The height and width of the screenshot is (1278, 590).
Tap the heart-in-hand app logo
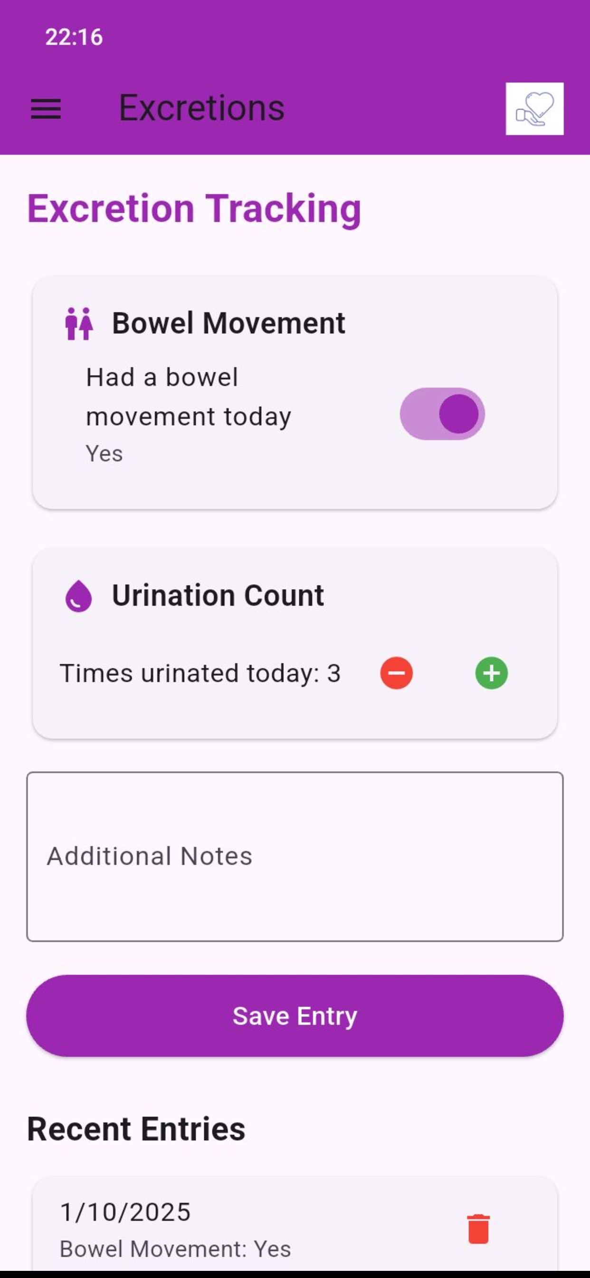pyautogui.click(x=534, y=109)
